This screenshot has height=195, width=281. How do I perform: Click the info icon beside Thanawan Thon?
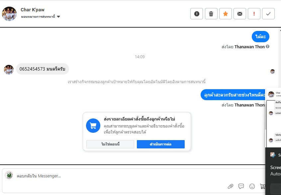point(267,47)
